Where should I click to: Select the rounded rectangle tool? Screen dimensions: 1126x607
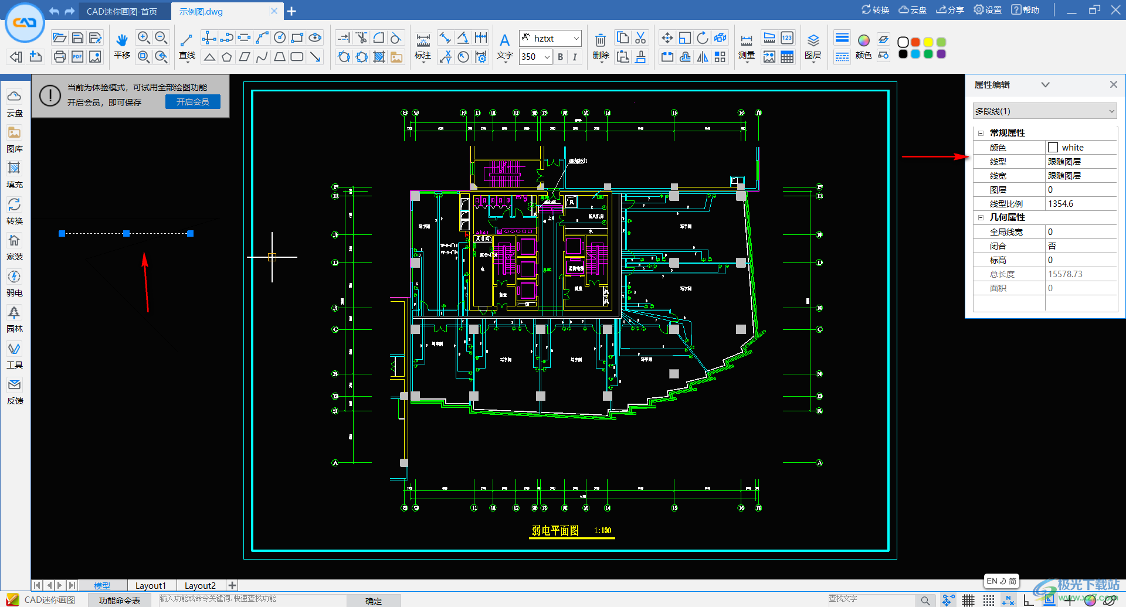(297, 57)
